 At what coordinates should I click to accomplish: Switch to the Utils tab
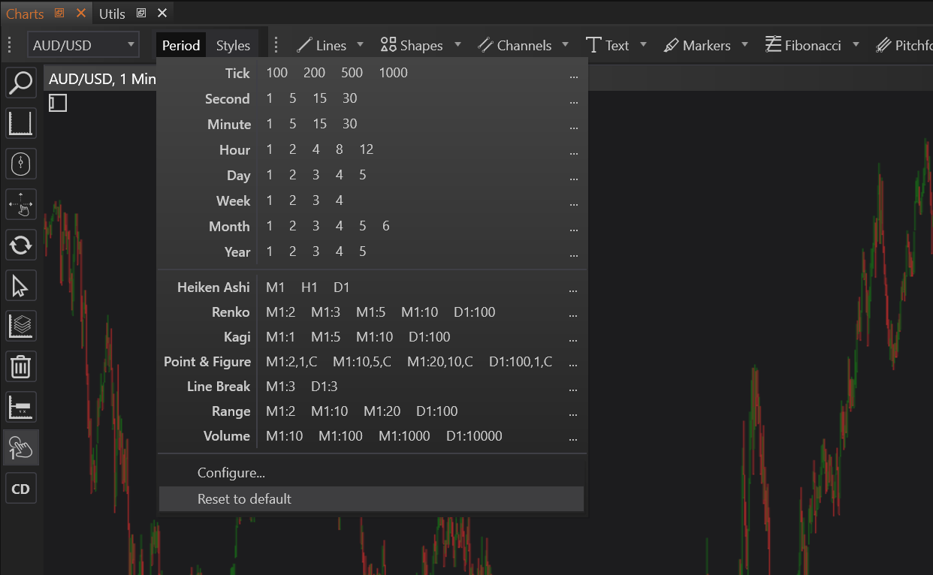(x=113, y=14)
